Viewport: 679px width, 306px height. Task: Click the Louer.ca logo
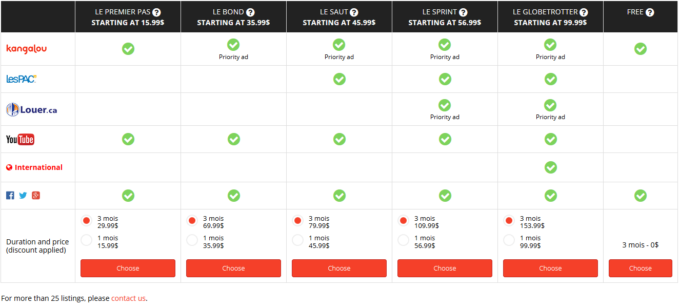point(32,109)
